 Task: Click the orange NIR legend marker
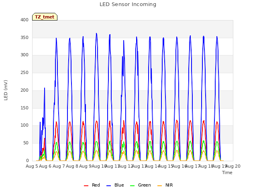coord(160,186)
